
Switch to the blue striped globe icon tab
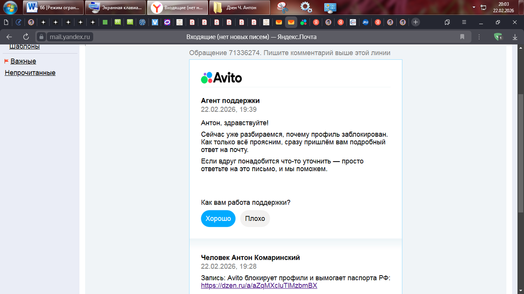[x=142, y=22]
